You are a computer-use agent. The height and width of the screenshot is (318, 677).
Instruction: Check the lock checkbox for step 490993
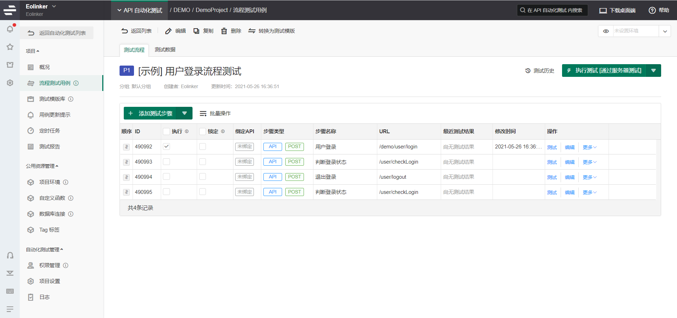202,162
